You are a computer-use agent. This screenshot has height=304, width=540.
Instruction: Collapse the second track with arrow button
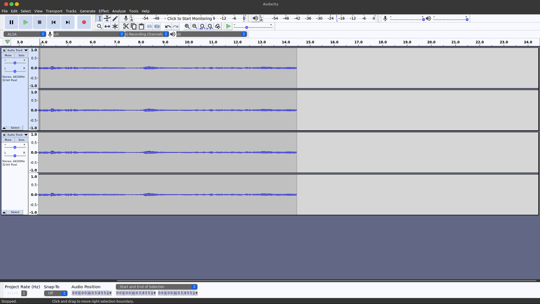[x=4, y=212]
